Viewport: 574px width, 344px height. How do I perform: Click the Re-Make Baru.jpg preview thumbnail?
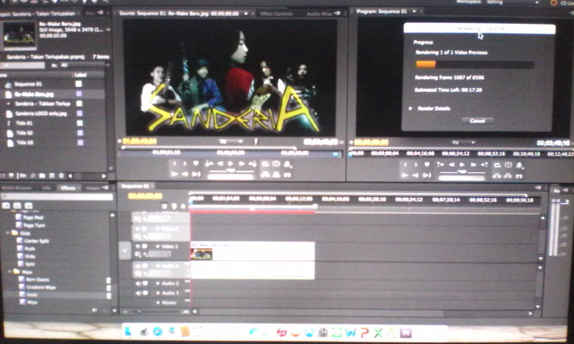tap(20, 34)
